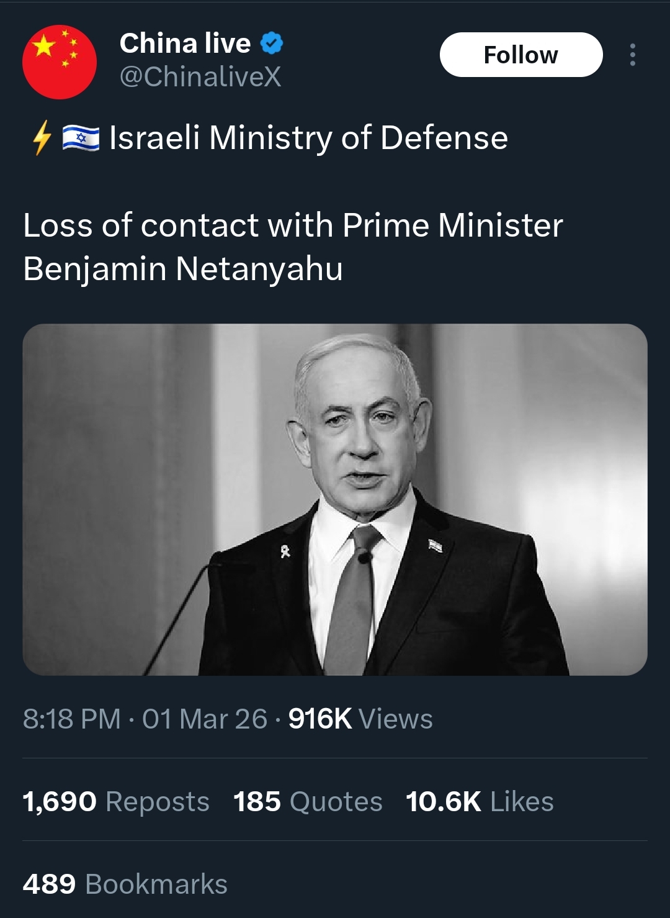Click the lightning bolt emoji
Screen dimensions: 670x918
[42, 137]
